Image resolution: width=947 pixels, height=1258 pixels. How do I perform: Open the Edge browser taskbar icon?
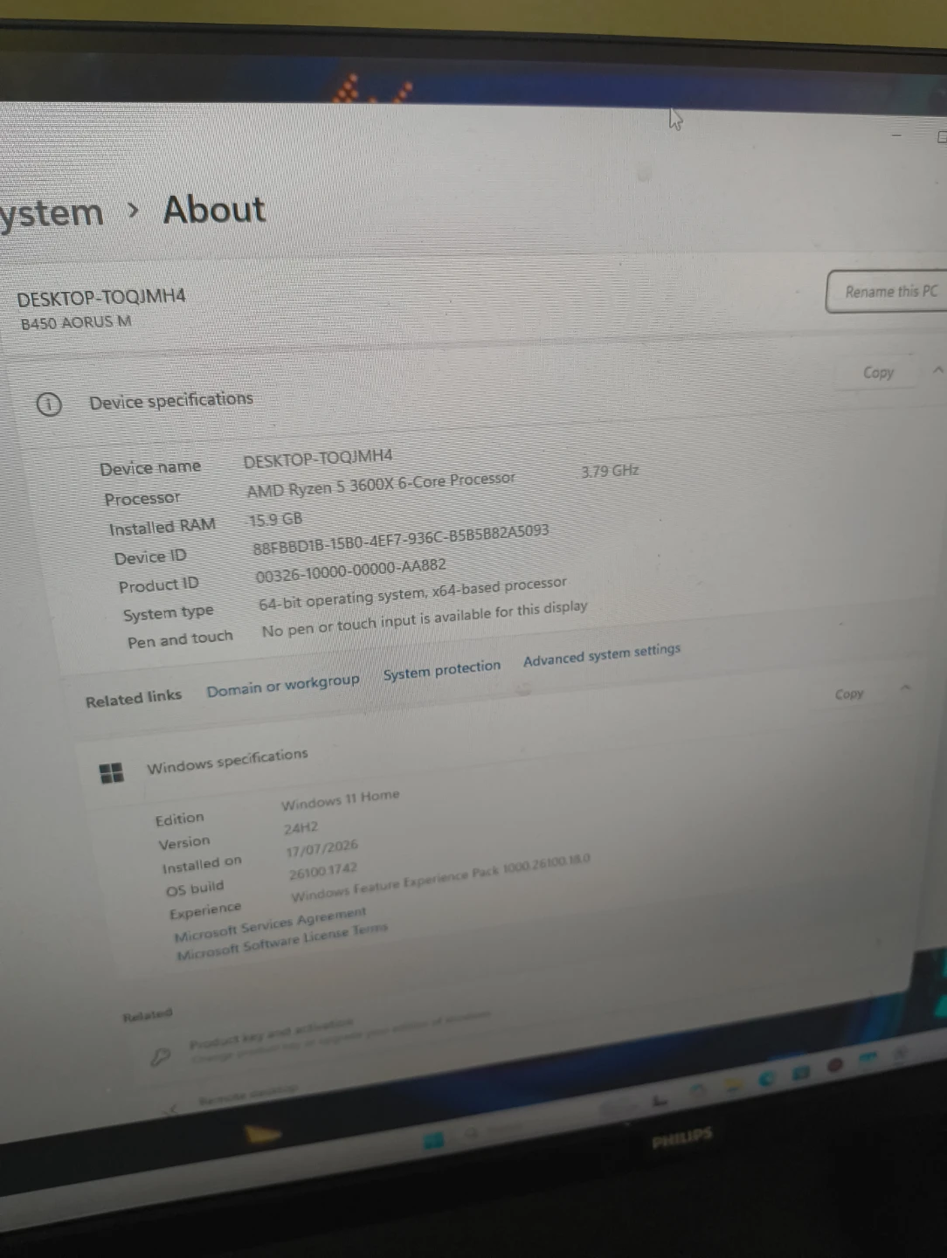[x=767, y=1077]
